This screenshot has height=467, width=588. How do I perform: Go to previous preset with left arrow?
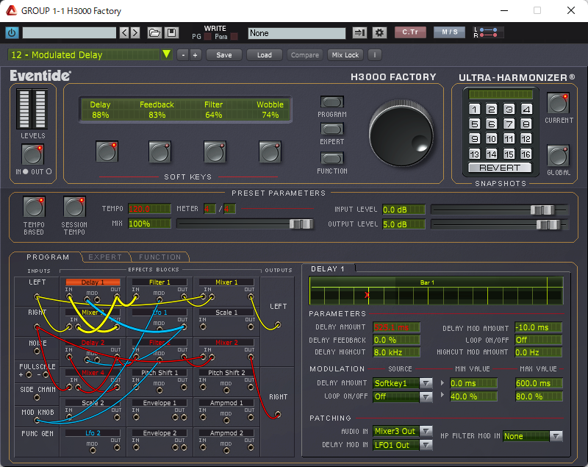click(124, 32)
